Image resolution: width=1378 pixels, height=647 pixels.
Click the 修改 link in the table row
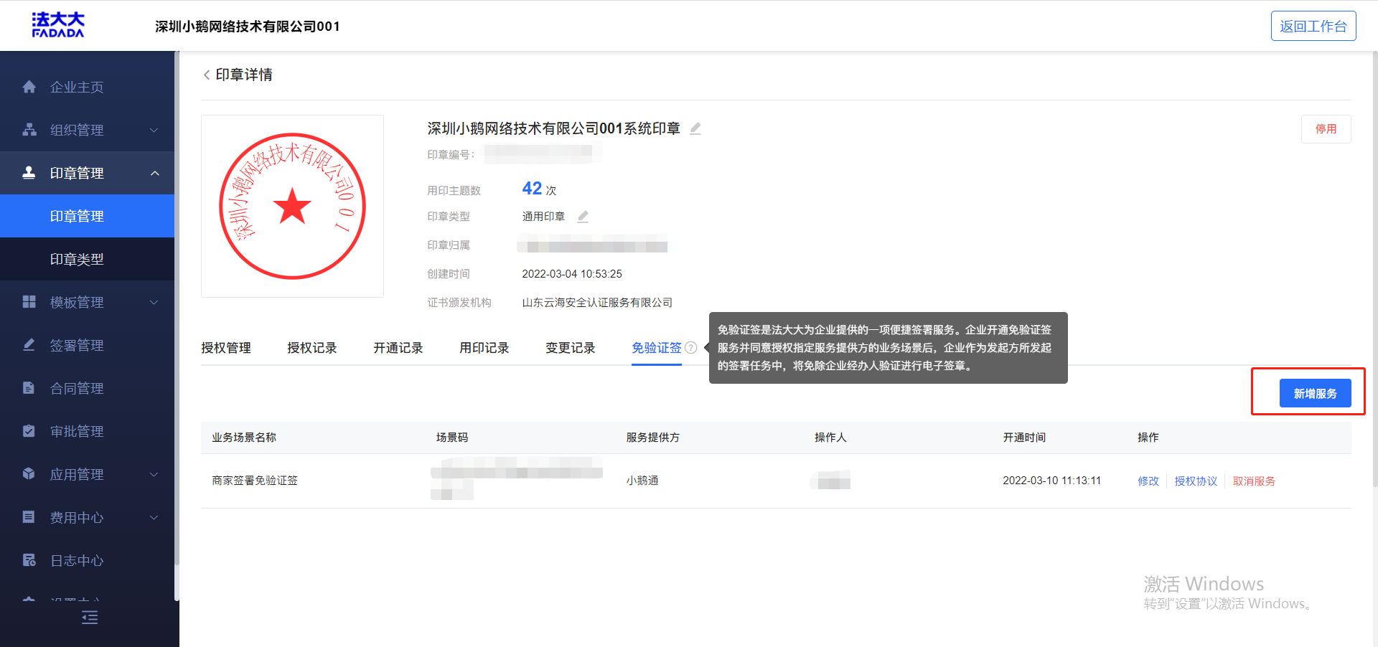pos(1148,481)
